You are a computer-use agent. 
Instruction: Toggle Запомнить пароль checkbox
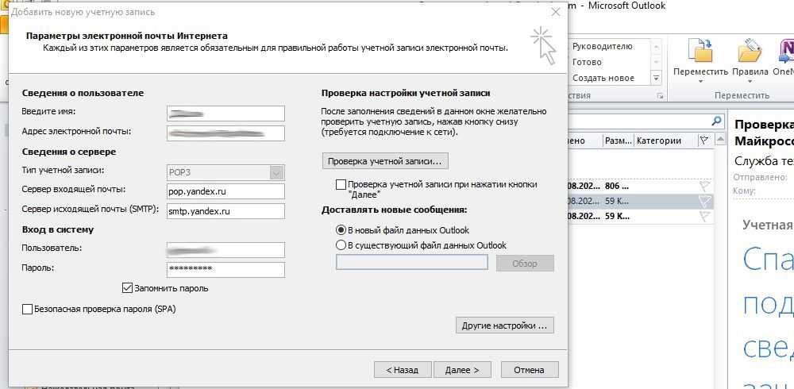pos(127,288)
